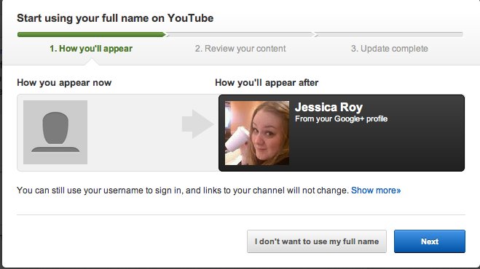The height and width of the screenshot is (269, 480).
Task: Click the Next button
Action: tap(430, 241)
